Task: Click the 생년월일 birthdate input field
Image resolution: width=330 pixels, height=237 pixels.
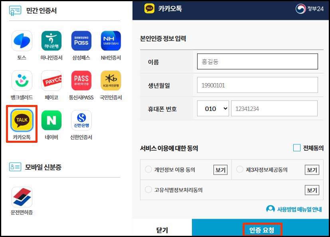Action: [257, 85]
